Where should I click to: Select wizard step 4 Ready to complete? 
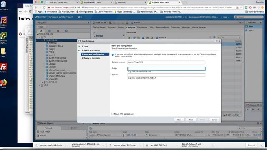[x=91, y=58]
